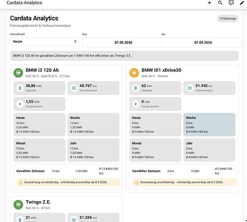247x222 pixels.
Task: Click BMW i3 Gewählter Zeitraum label
Action: pyautogui.click(x=31, y=171)
